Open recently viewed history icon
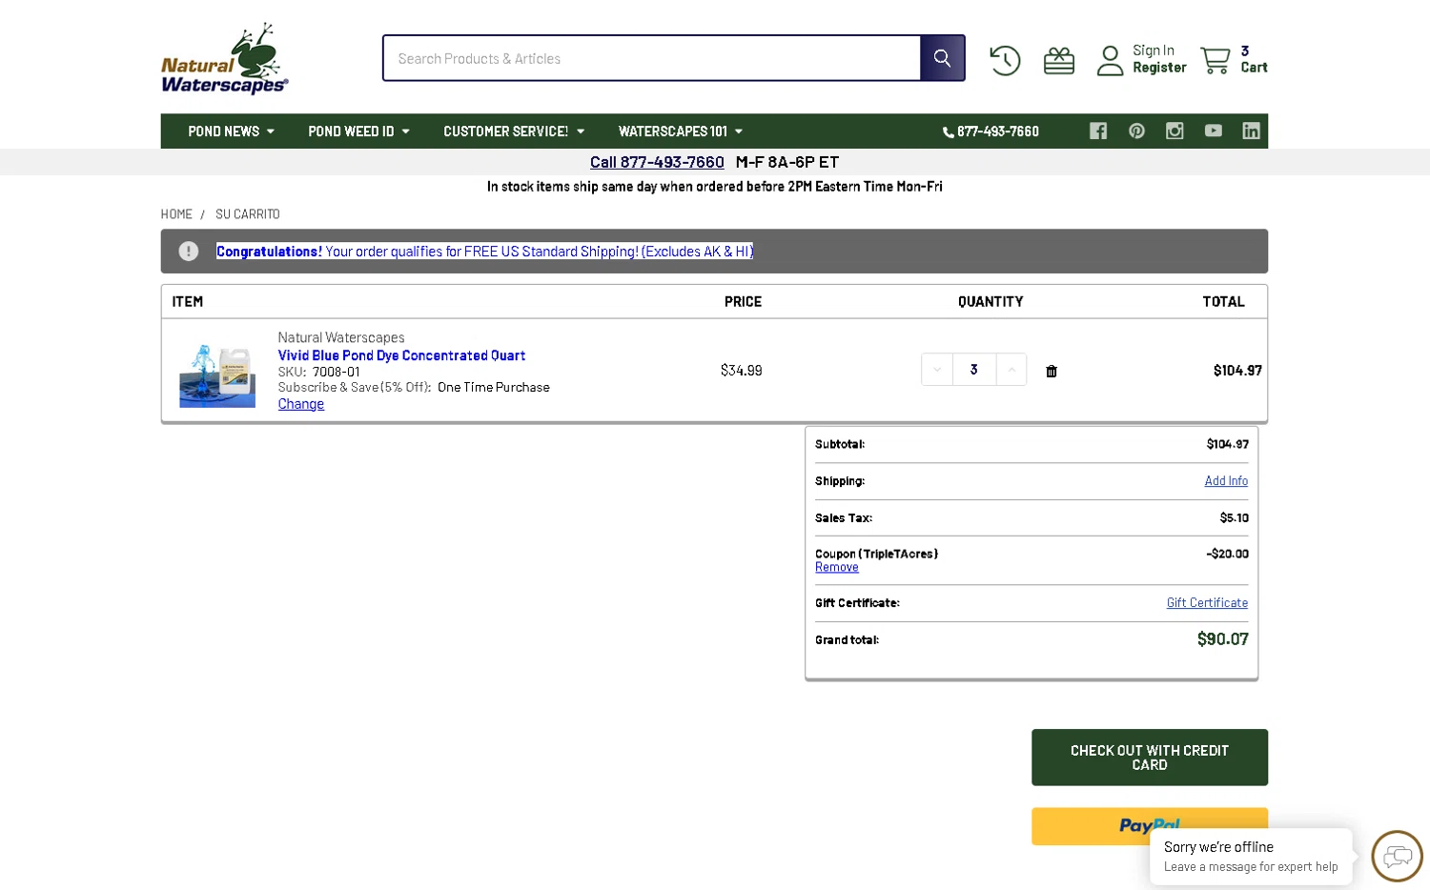 click(1005, 61)
